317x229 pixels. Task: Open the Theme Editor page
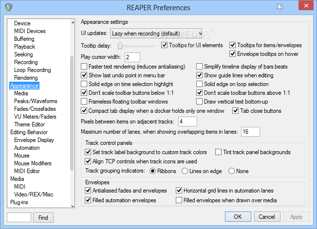[x=29, y=124]
